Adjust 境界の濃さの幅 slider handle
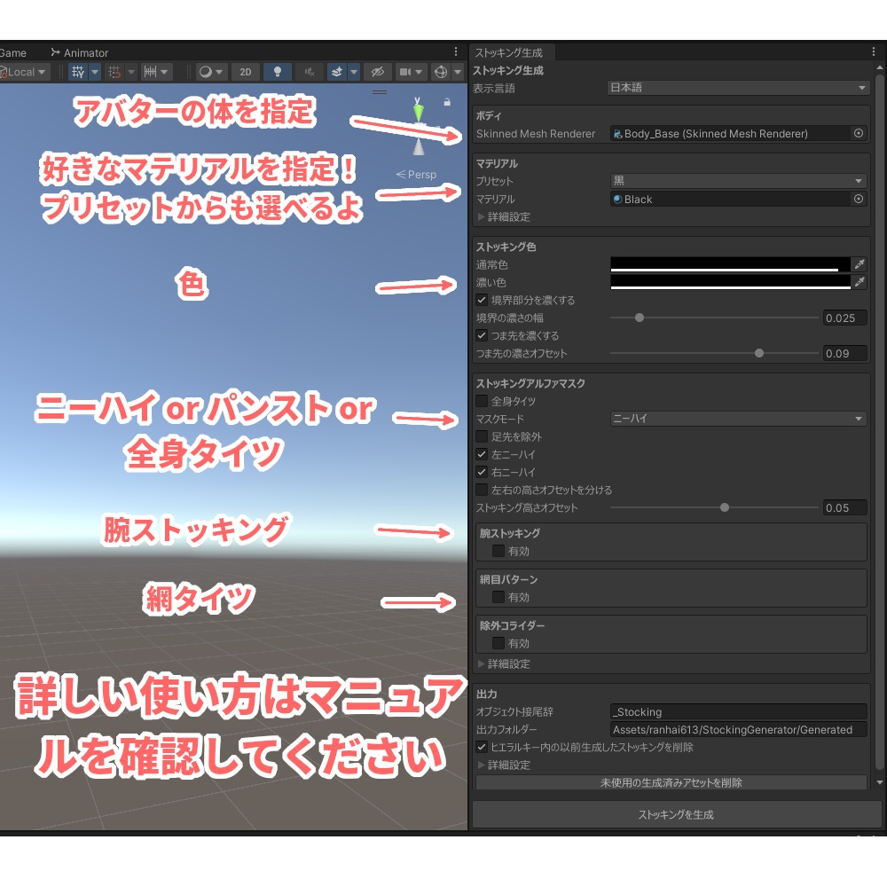The width and height of the screenshot is (887, 887). point(640,318)
